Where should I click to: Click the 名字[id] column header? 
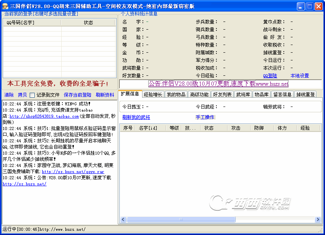(x=148, y=128)
